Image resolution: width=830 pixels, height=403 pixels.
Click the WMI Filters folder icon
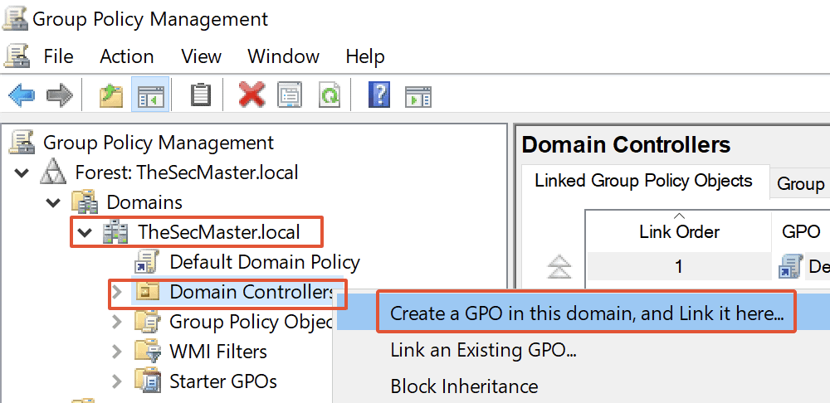coord(147,351)
